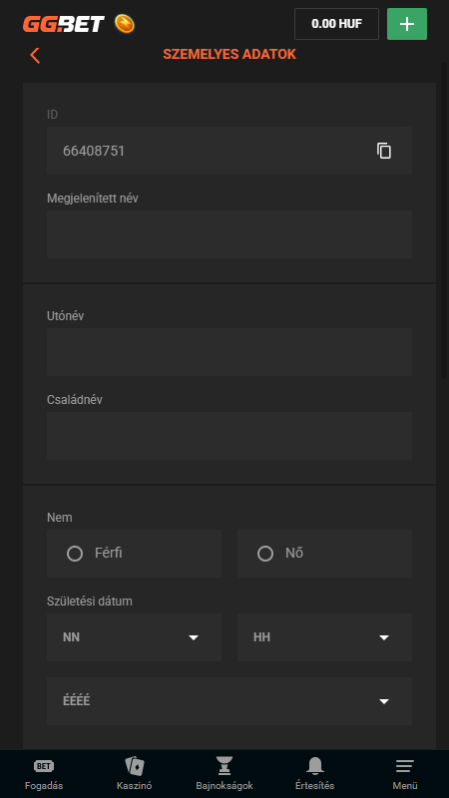
Task: Open the Fogadás betting tab
Action: tap(44, 774)
